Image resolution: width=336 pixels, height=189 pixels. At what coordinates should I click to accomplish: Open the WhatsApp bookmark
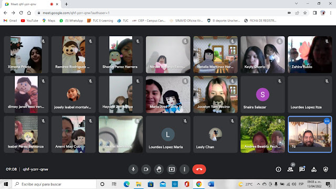71,20
